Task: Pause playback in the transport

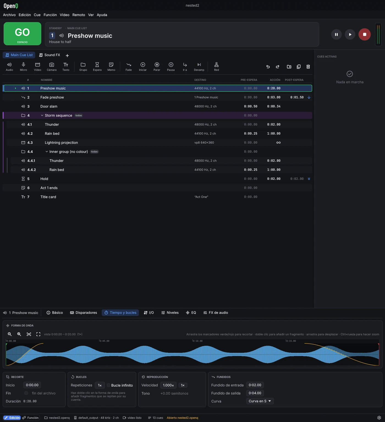Action: 336,34
